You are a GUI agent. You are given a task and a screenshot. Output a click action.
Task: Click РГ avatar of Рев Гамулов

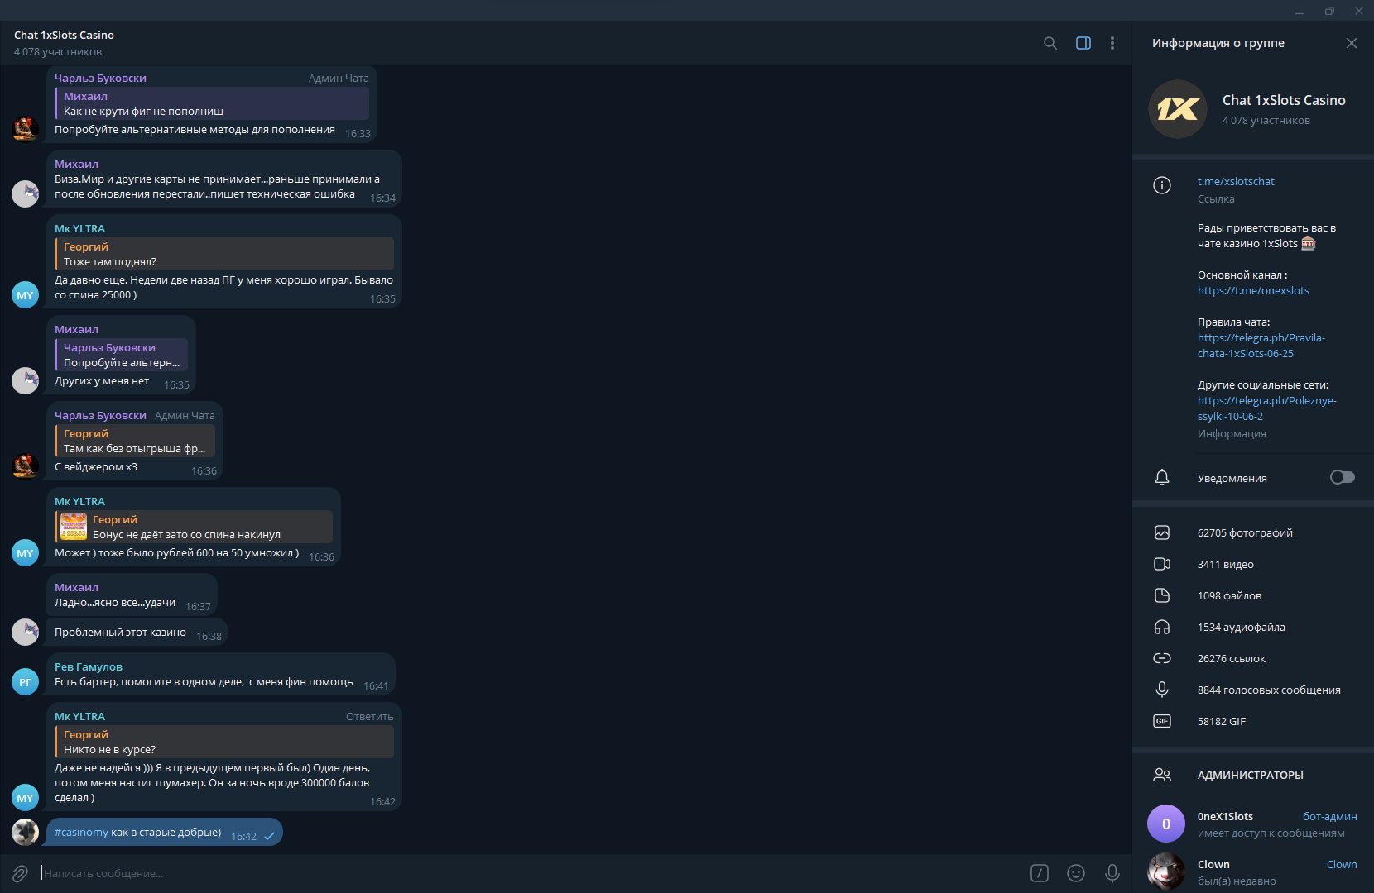point(26,682)
